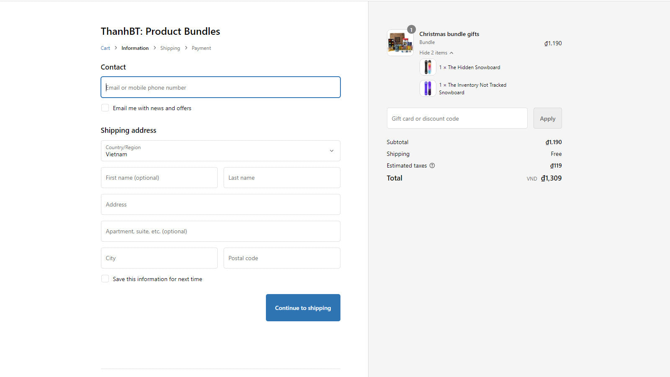Select the Payment breadcrumb step

[201, 48]
